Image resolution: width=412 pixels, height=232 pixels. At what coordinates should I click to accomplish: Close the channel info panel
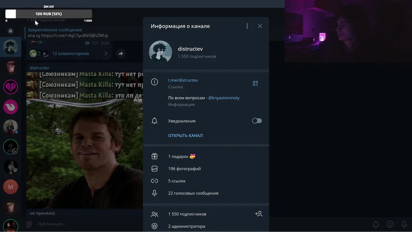pyautogui.click(x=260, y=26)
